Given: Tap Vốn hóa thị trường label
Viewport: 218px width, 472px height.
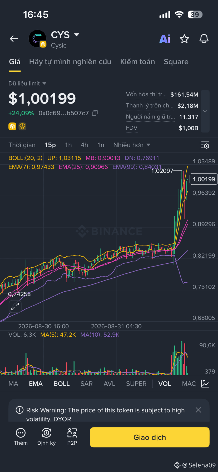Looking at the screenshot, I should point(146,94).
